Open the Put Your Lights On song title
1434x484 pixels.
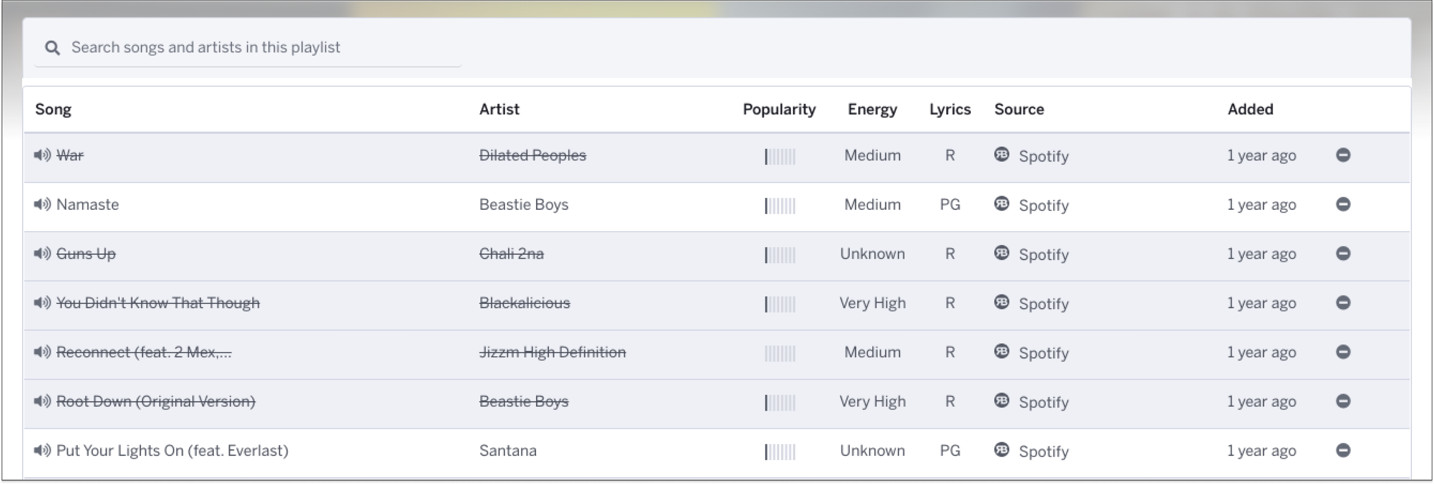(173, 450)
